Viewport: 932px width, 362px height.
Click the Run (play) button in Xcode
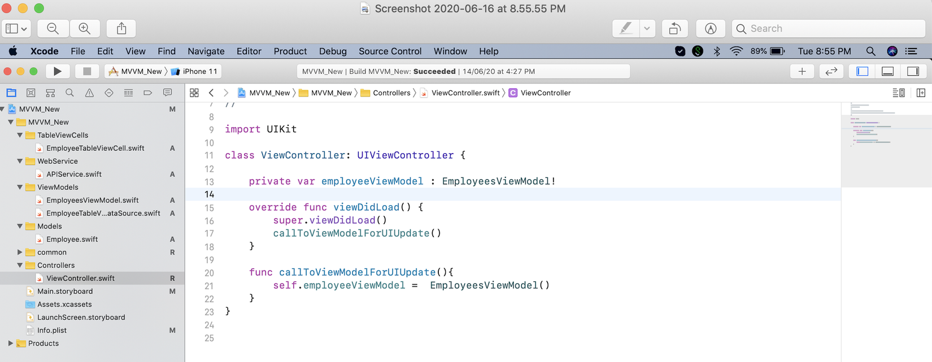tap(57, 71)
